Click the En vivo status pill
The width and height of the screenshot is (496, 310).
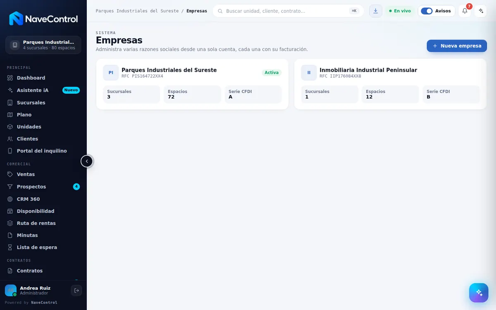click(400, 11)
